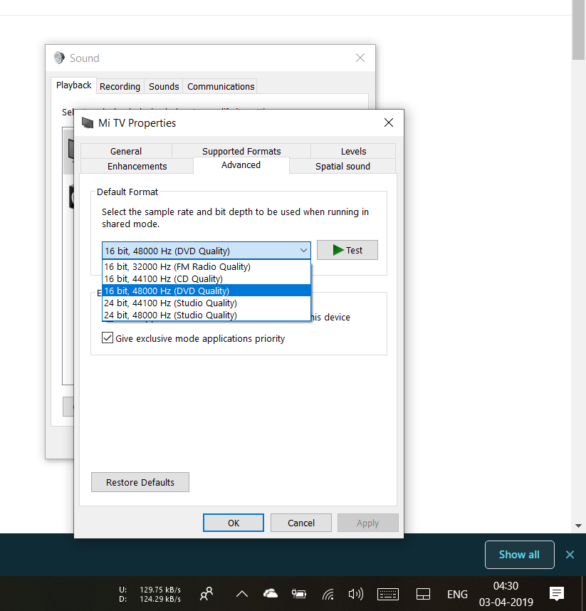Click the page vertical scrollbar thumb
Viewport: 586px width, 611px height.
coord(578,30)
